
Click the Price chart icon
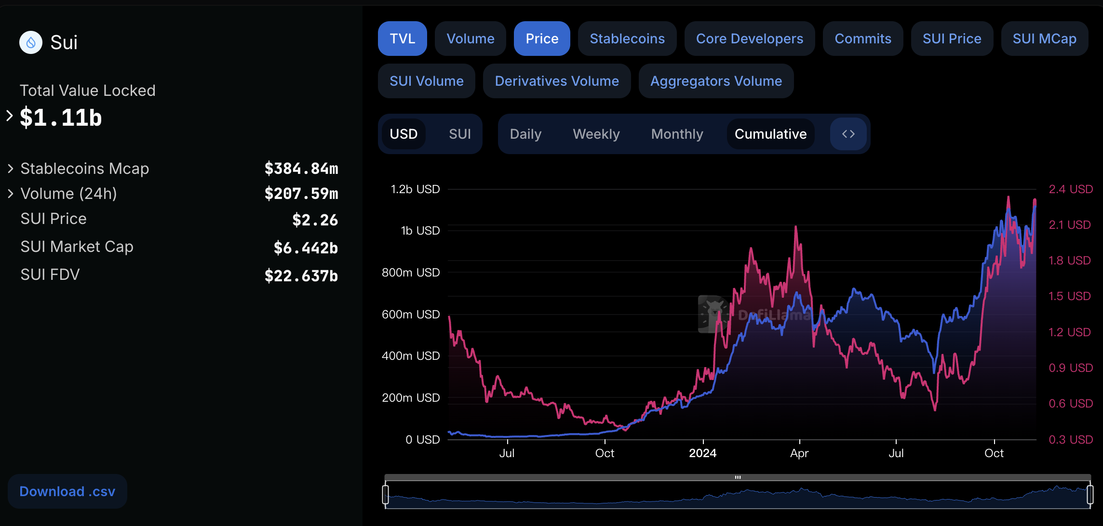point(542,39)
